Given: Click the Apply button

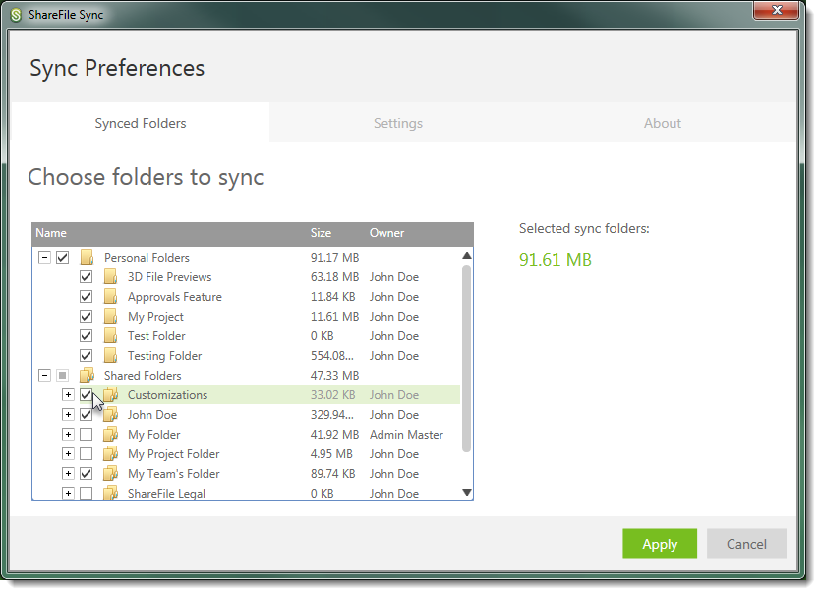Looking at the screenshot, I should click(x=659, y=543).
